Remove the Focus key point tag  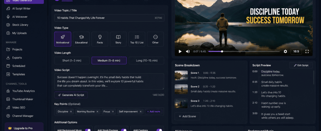[x=113, y=111]
